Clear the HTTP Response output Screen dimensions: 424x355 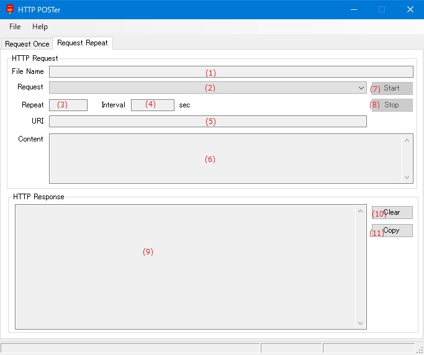click(392, 212)
